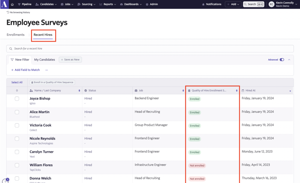Toggle the Advanced filter switch

(x=282, y=60)
